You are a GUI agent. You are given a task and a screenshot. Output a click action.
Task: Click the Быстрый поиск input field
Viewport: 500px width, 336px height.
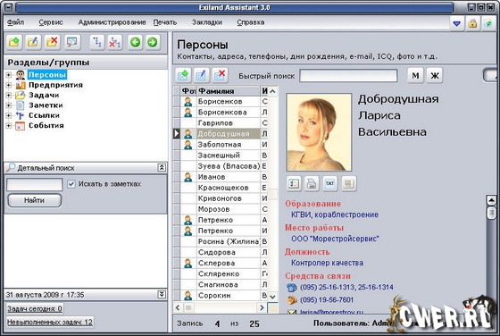[348, 76]
